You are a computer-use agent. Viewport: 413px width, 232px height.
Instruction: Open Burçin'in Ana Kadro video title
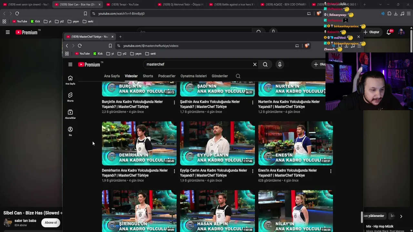coord(132,104)
